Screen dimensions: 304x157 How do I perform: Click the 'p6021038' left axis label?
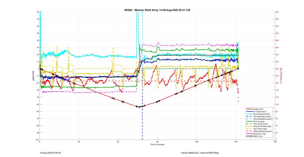[x=33, y=76]
